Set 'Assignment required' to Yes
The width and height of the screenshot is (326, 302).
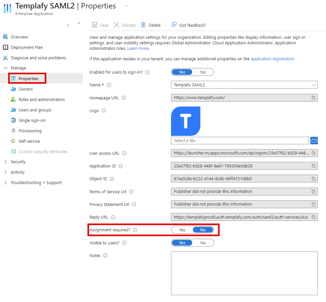182,229
